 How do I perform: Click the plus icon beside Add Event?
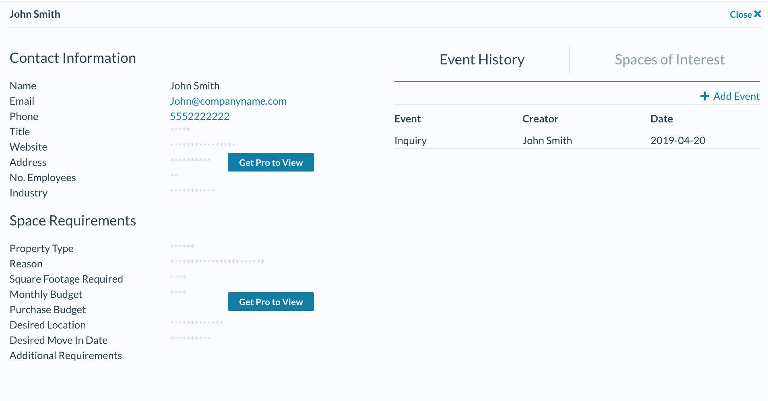pyautogui.click(x=704, y=96)
